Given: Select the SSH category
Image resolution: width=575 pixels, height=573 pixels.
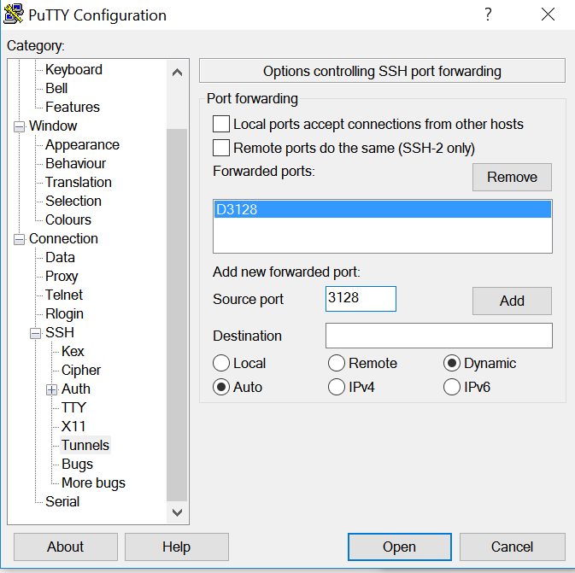Looking at the screenshot, I should click(60, 332).
